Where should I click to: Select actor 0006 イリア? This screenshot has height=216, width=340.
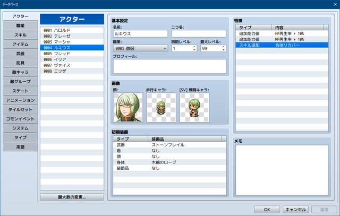(72, 59)
